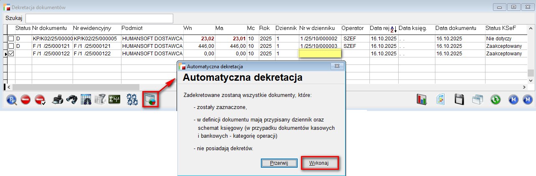Image resolution: width=536 pixels, height=176 pixels.
Task: Click the gears settings icon
Action: tap(132, 100)
